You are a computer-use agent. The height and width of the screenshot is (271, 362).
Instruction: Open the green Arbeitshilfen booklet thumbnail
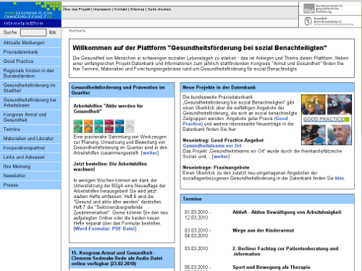pyautogui.click(x=78, y=126)
